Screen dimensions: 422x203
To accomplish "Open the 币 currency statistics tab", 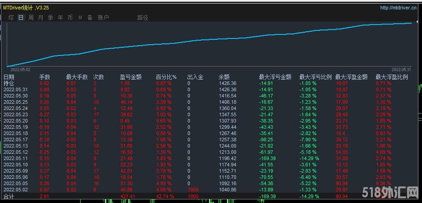I will coord(70,17).
